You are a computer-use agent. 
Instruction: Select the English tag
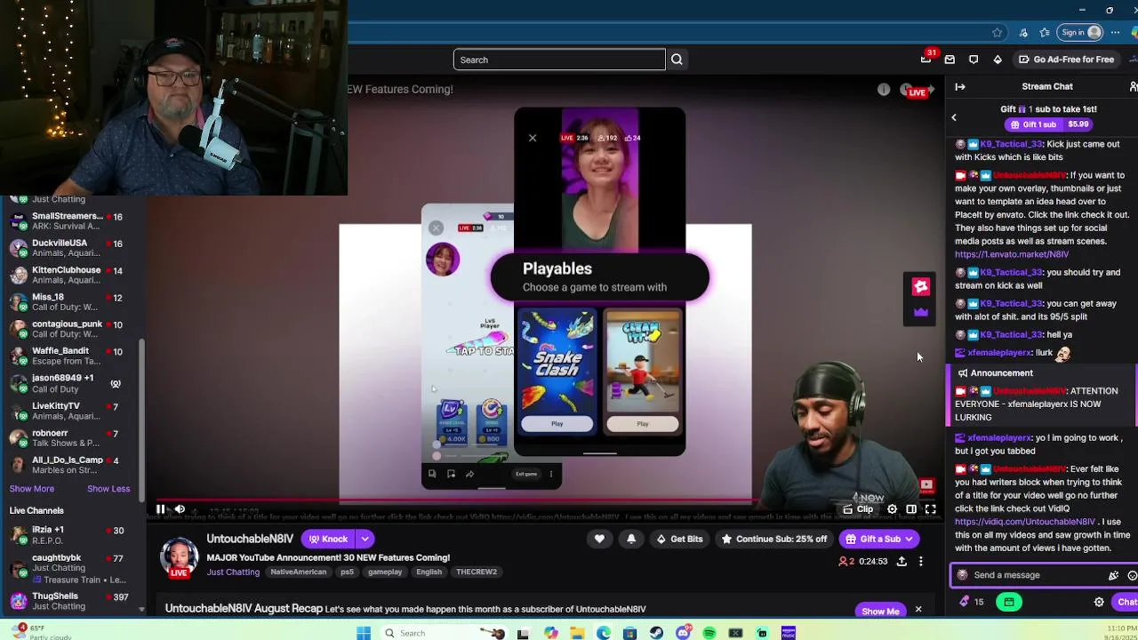point(429,572)
